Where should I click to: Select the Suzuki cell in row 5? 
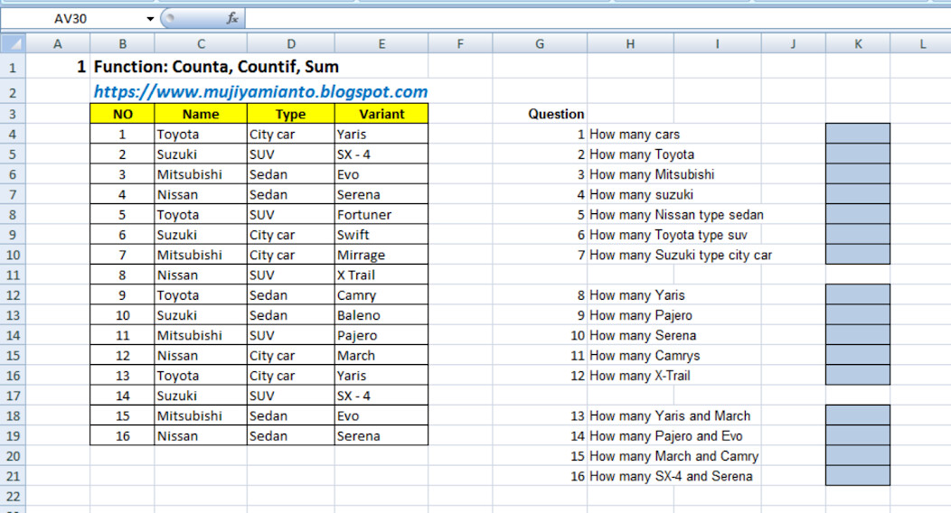[201, 154]
